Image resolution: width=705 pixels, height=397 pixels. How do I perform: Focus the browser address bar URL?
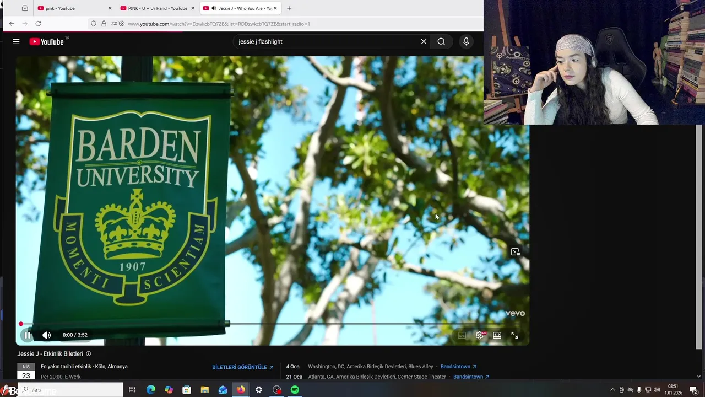[x=219, y=24]
